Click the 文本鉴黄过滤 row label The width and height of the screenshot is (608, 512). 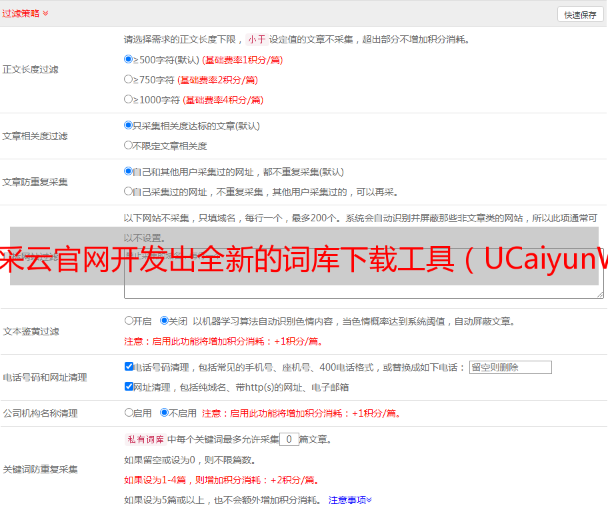pos(31,331)
